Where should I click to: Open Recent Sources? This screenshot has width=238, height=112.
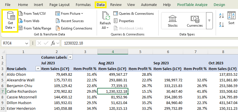coord(70,21)
